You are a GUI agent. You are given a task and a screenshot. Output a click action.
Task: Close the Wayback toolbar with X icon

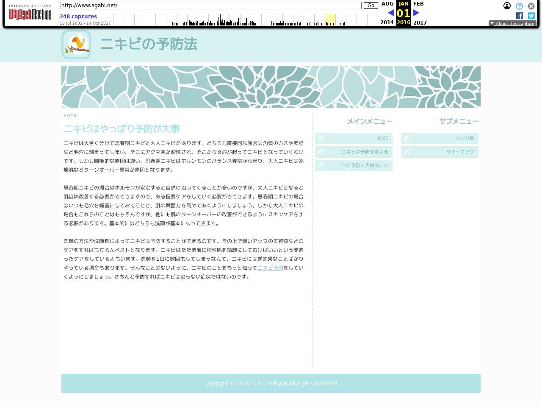click(531, 6)
